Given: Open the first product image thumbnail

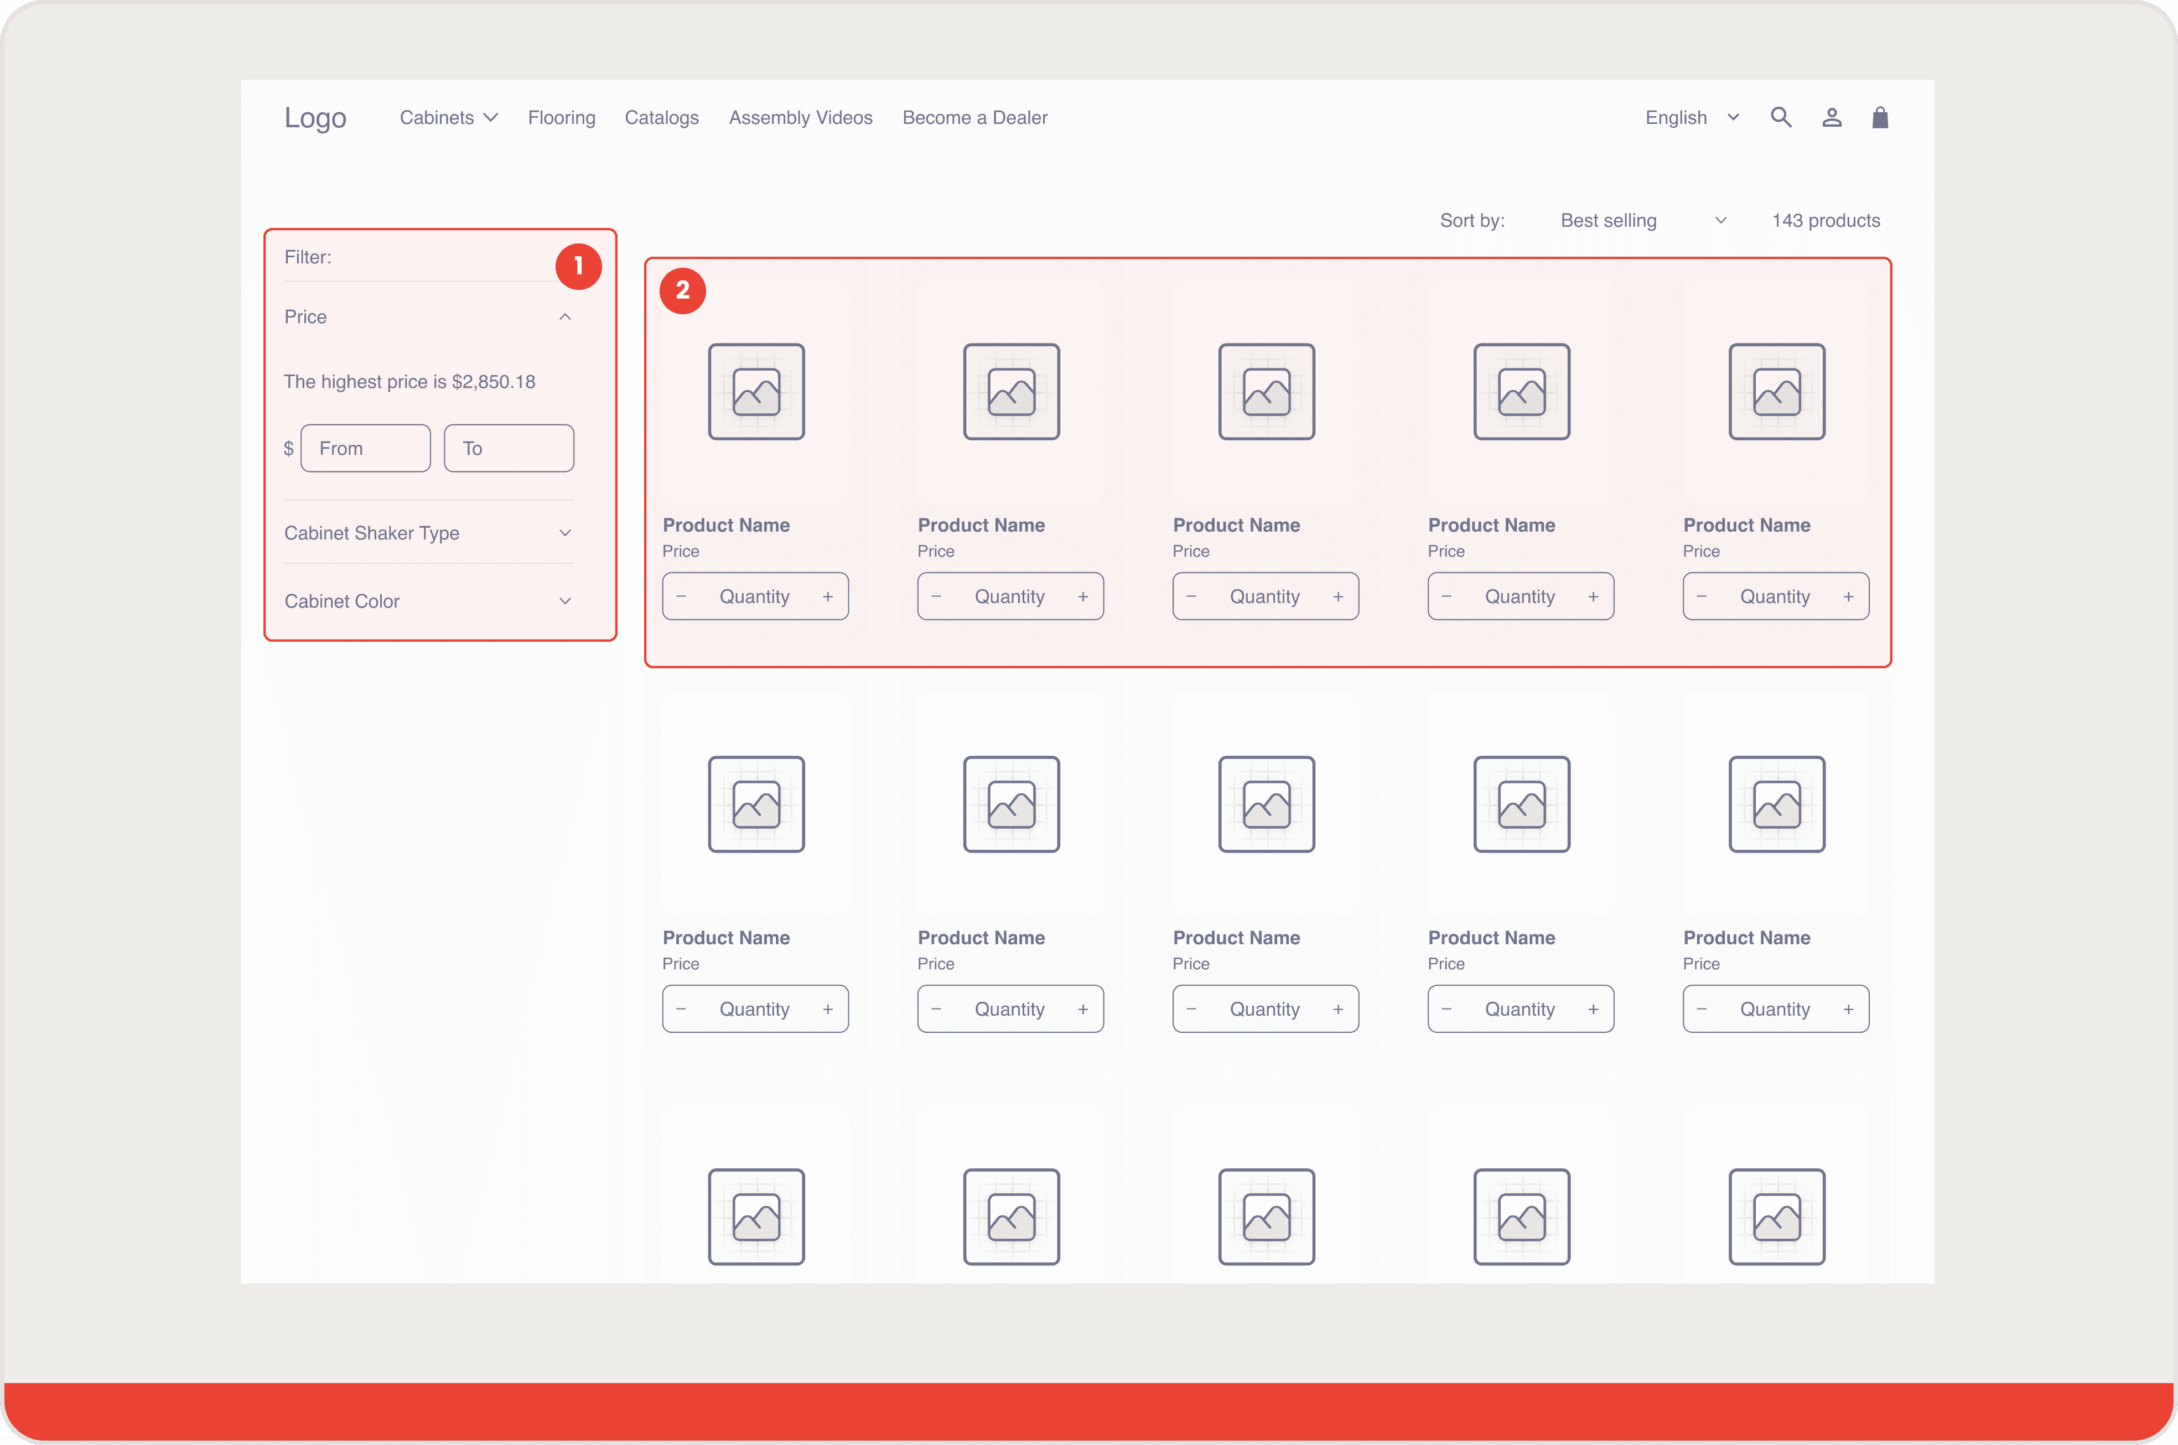Looking at the screenshot, I should point(756,392).
